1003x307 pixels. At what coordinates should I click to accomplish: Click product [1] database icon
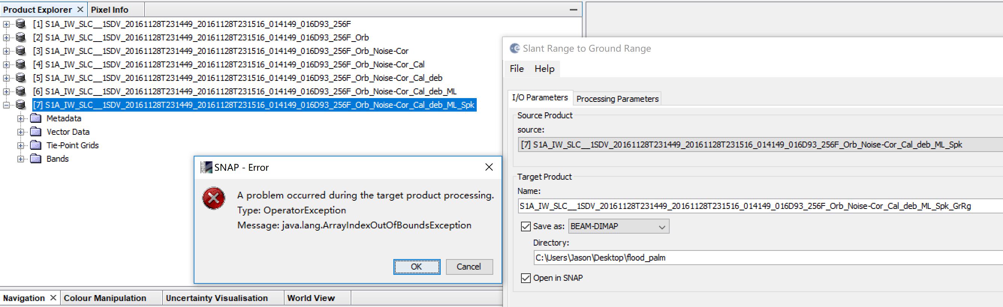[21, 24]
